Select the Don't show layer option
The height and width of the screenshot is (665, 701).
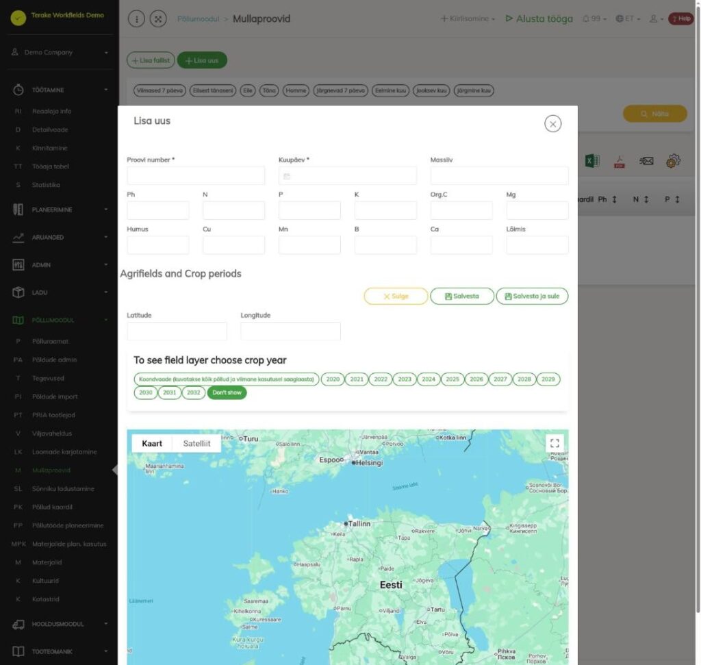coord(227,392)
